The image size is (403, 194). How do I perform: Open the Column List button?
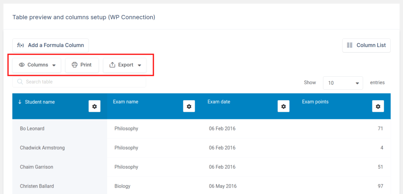click(x=366, y=45)
